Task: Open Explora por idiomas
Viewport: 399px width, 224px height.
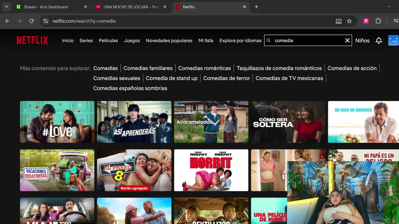Action: (x=240, y=40)
